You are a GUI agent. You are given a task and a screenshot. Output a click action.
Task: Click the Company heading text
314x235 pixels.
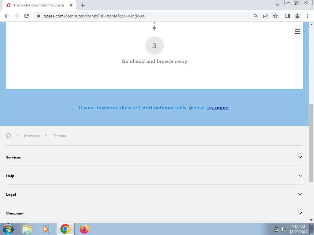[x=14, y=213]
